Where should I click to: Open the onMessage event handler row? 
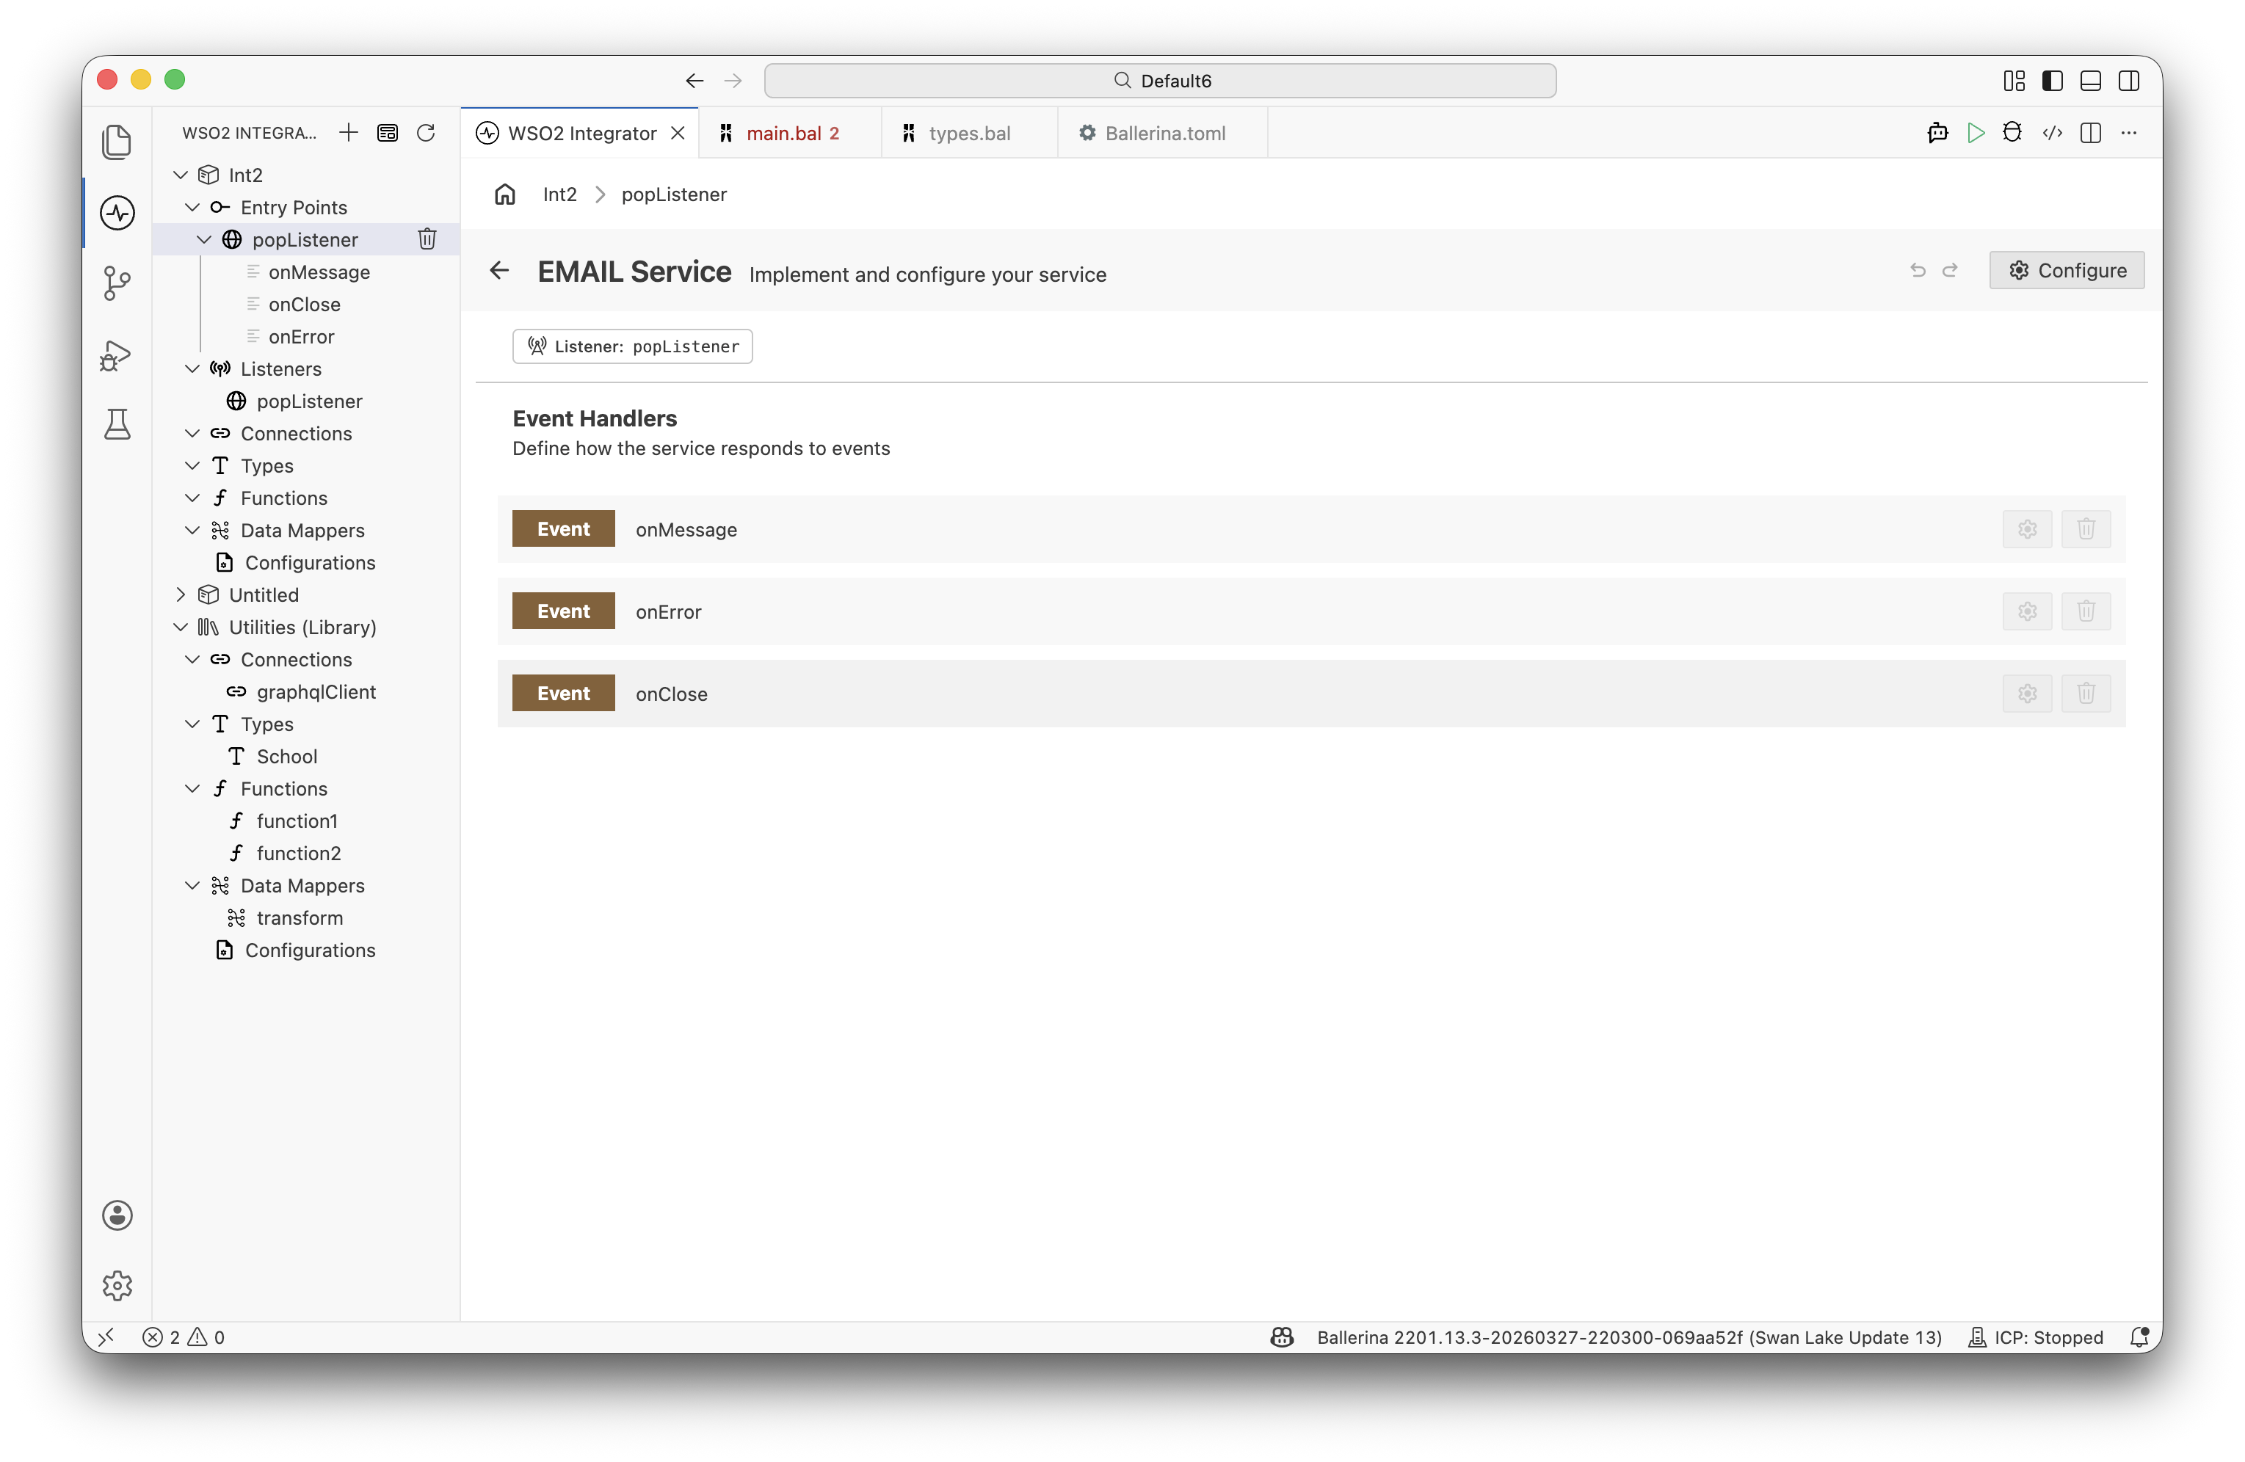[x=1311, y=529]
